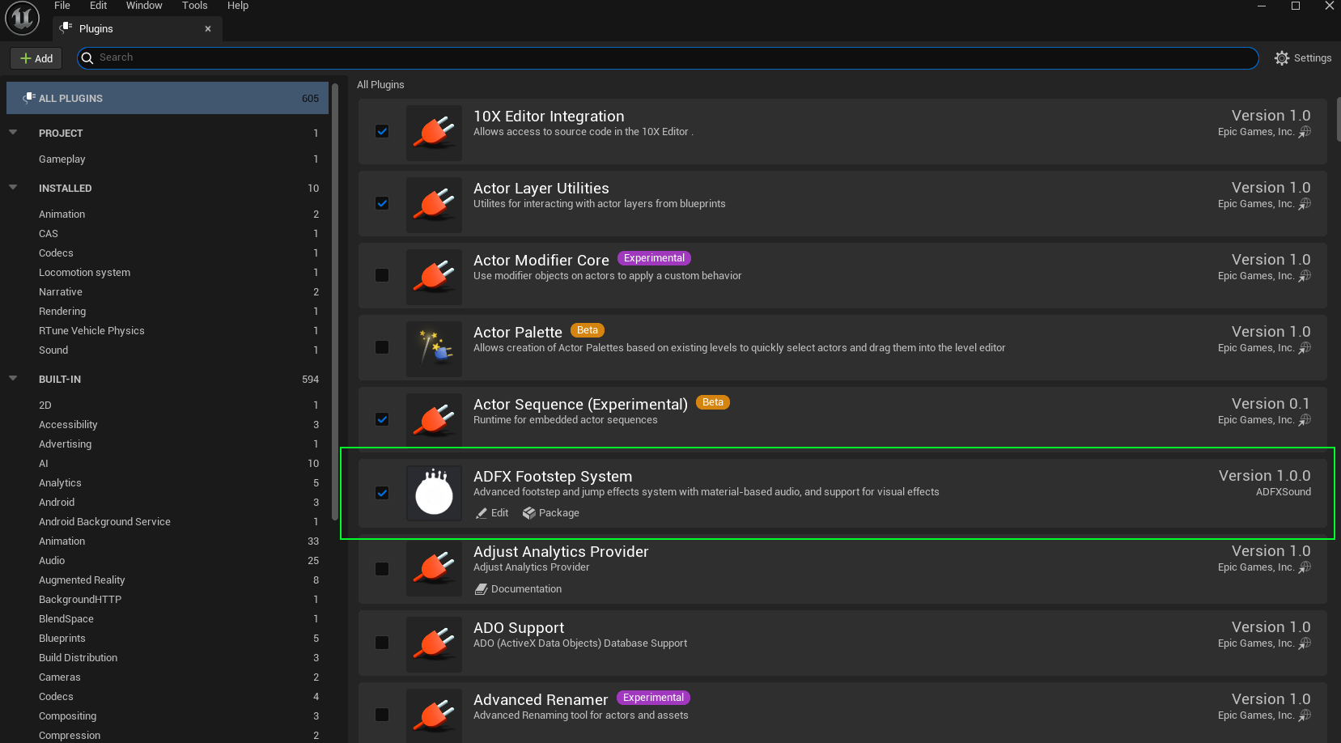Click the Actor Modifier Core plugin icon
The image size is (1341, 743).
pyautogui.click(x=434, y=277)
